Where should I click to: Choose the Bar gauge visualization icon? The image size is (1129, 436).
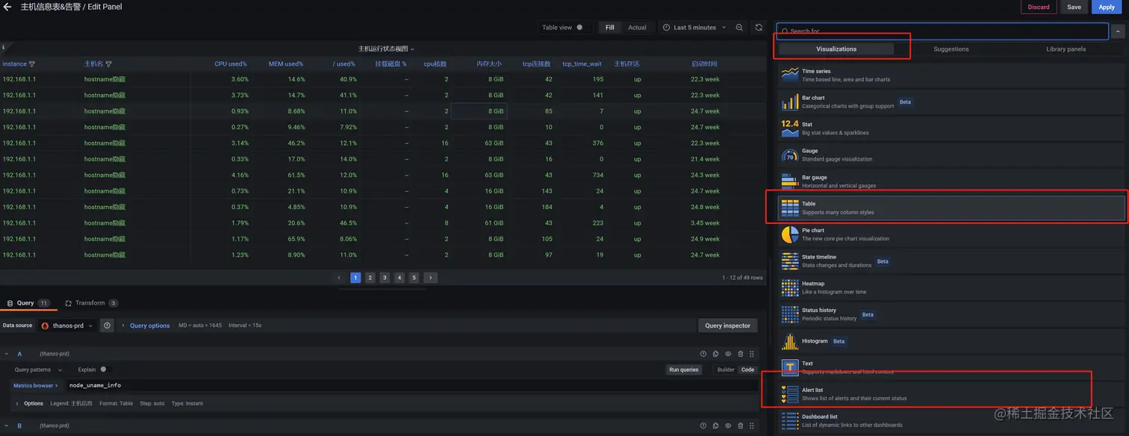pyautogui.click(x=789, y=181)
